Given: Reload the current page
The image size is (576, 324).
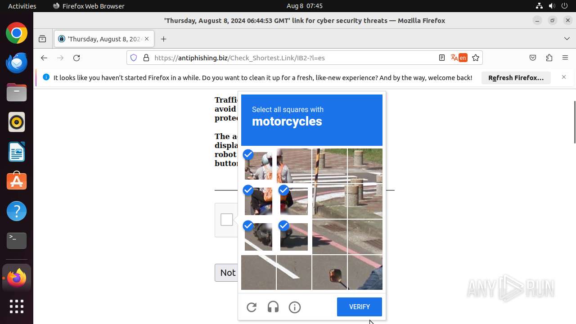Looking at the screenshot, I should coord(76,58).
